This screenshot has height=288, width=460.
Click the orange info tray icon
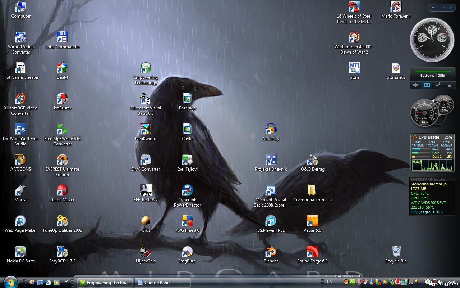346,282
